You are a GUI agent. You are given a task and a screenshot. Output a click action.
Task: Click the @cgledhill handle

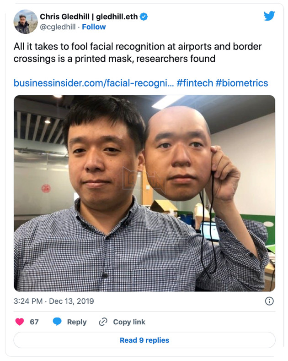(58, 27)
